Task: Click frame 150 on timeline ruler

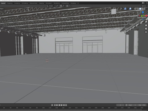Action: (76, 108)
